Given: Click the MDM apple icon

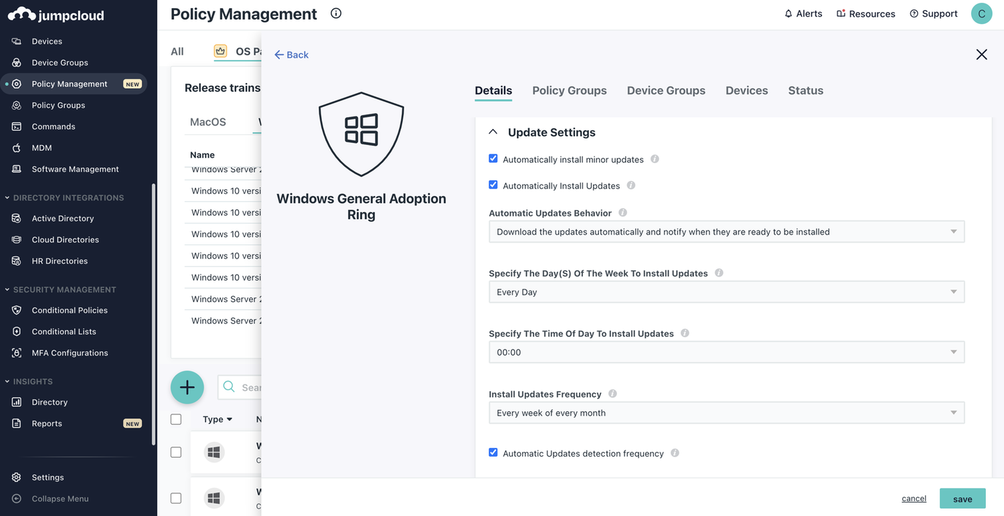Looking at the screenshot, I should click(17, 148).
